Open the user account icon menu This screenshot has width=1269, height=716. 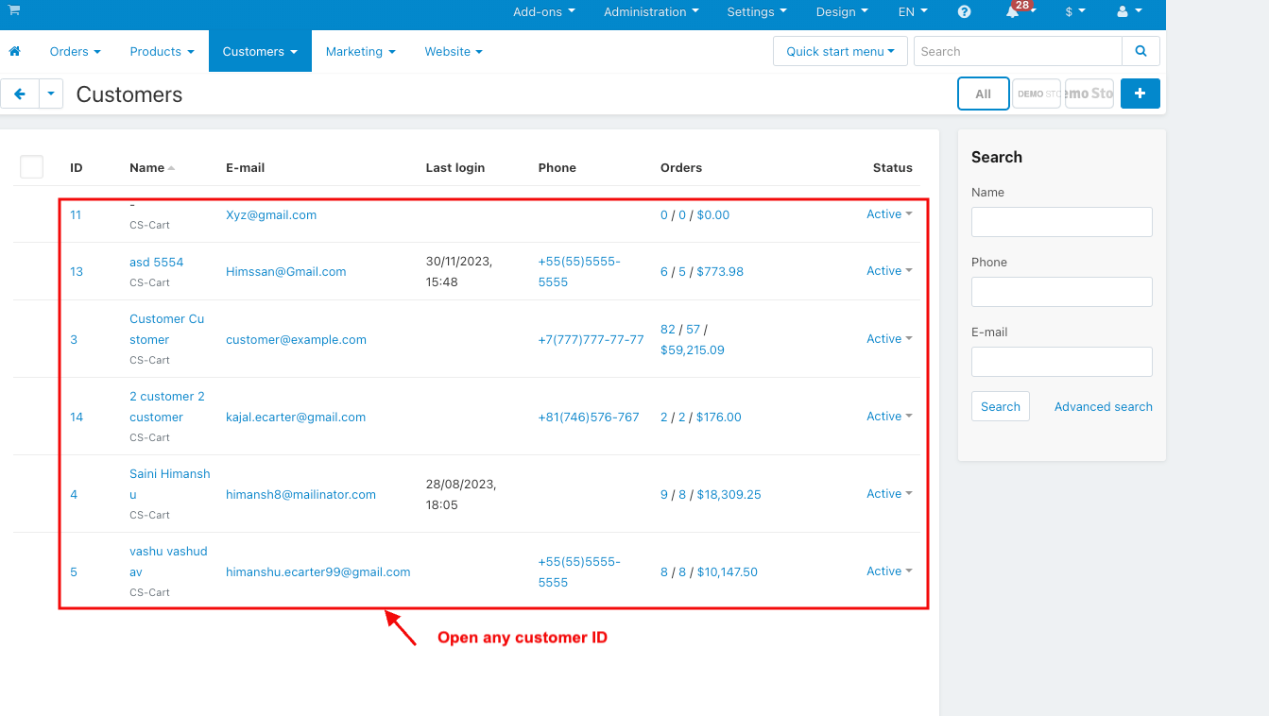point(1128,12)
